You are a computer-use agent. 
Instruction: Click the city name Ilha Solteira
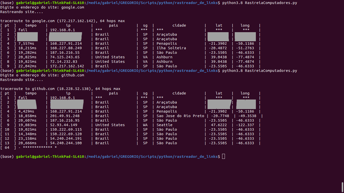point(171,48)
